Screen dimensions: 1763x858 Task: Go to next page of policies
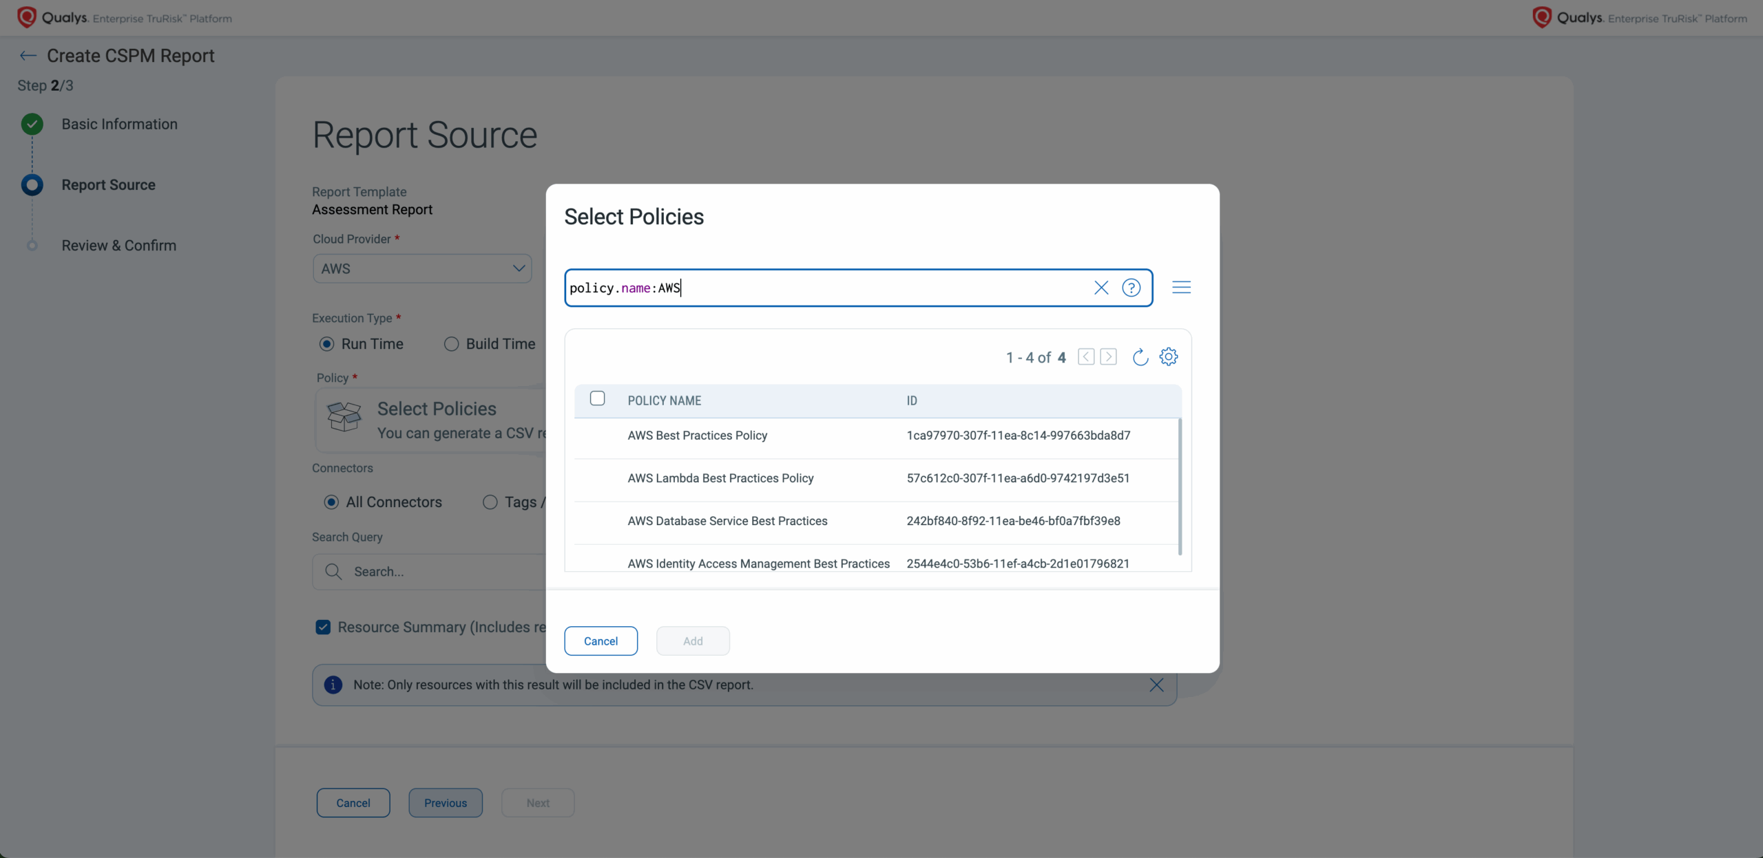1109,356
